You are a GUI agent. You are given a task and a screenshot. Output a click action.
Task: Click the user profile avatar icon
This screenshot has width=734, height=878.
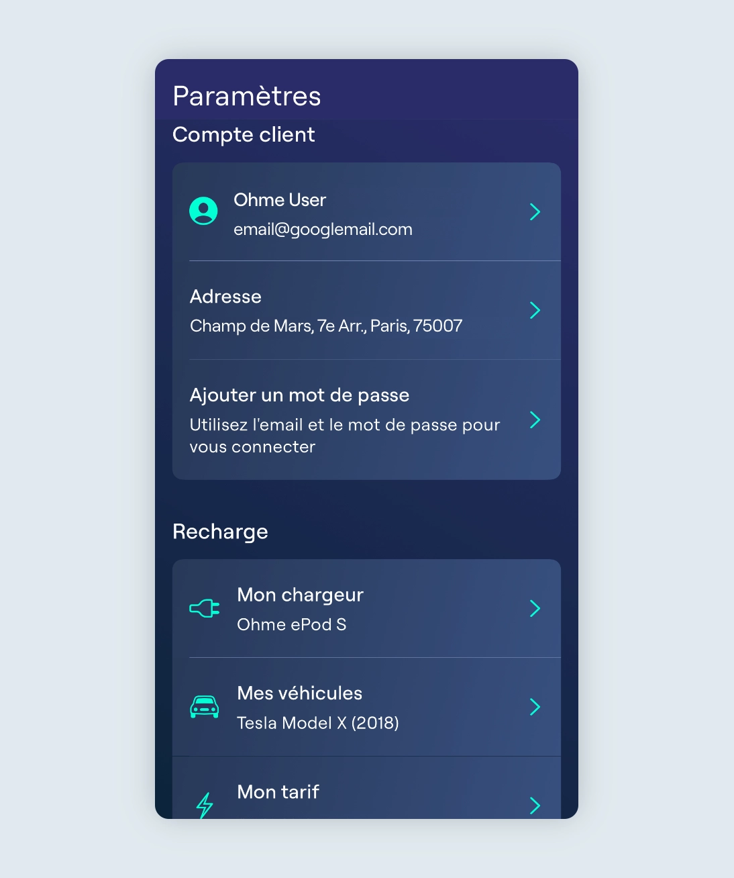[203, 211]
